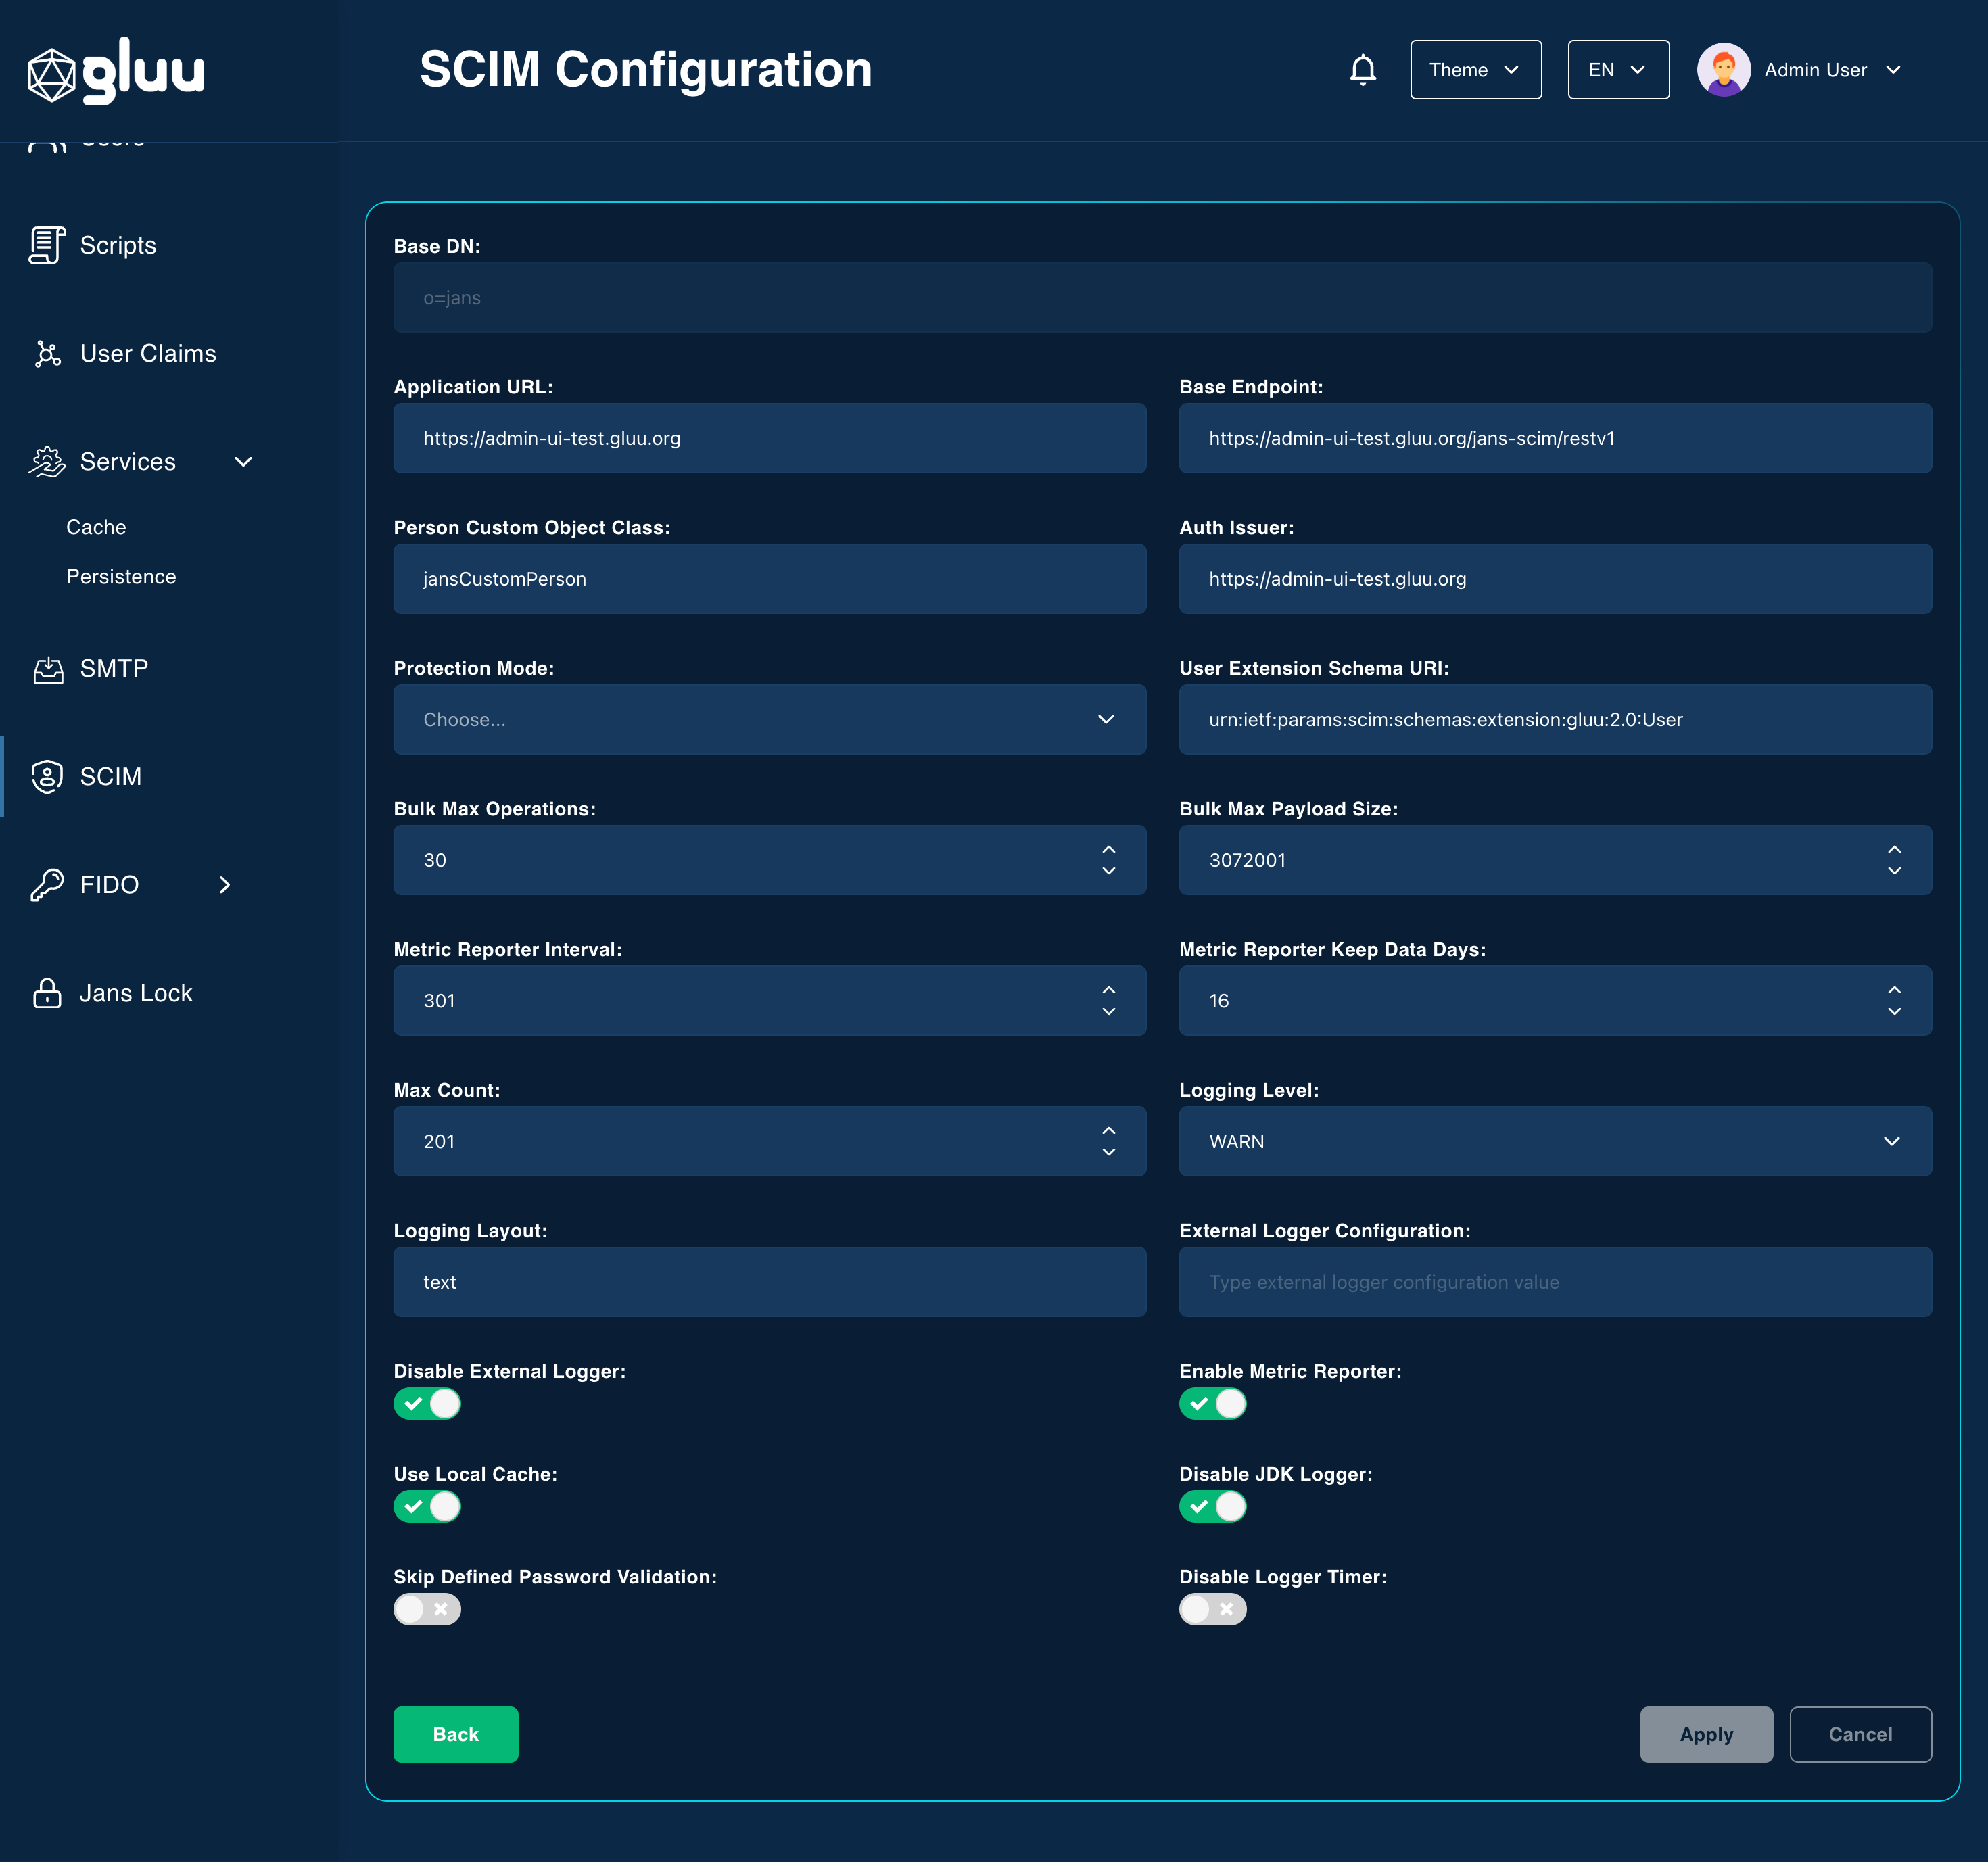Click the SCIM shield icon
This screenshot has width=1988, height=1862.
[47, 777]
